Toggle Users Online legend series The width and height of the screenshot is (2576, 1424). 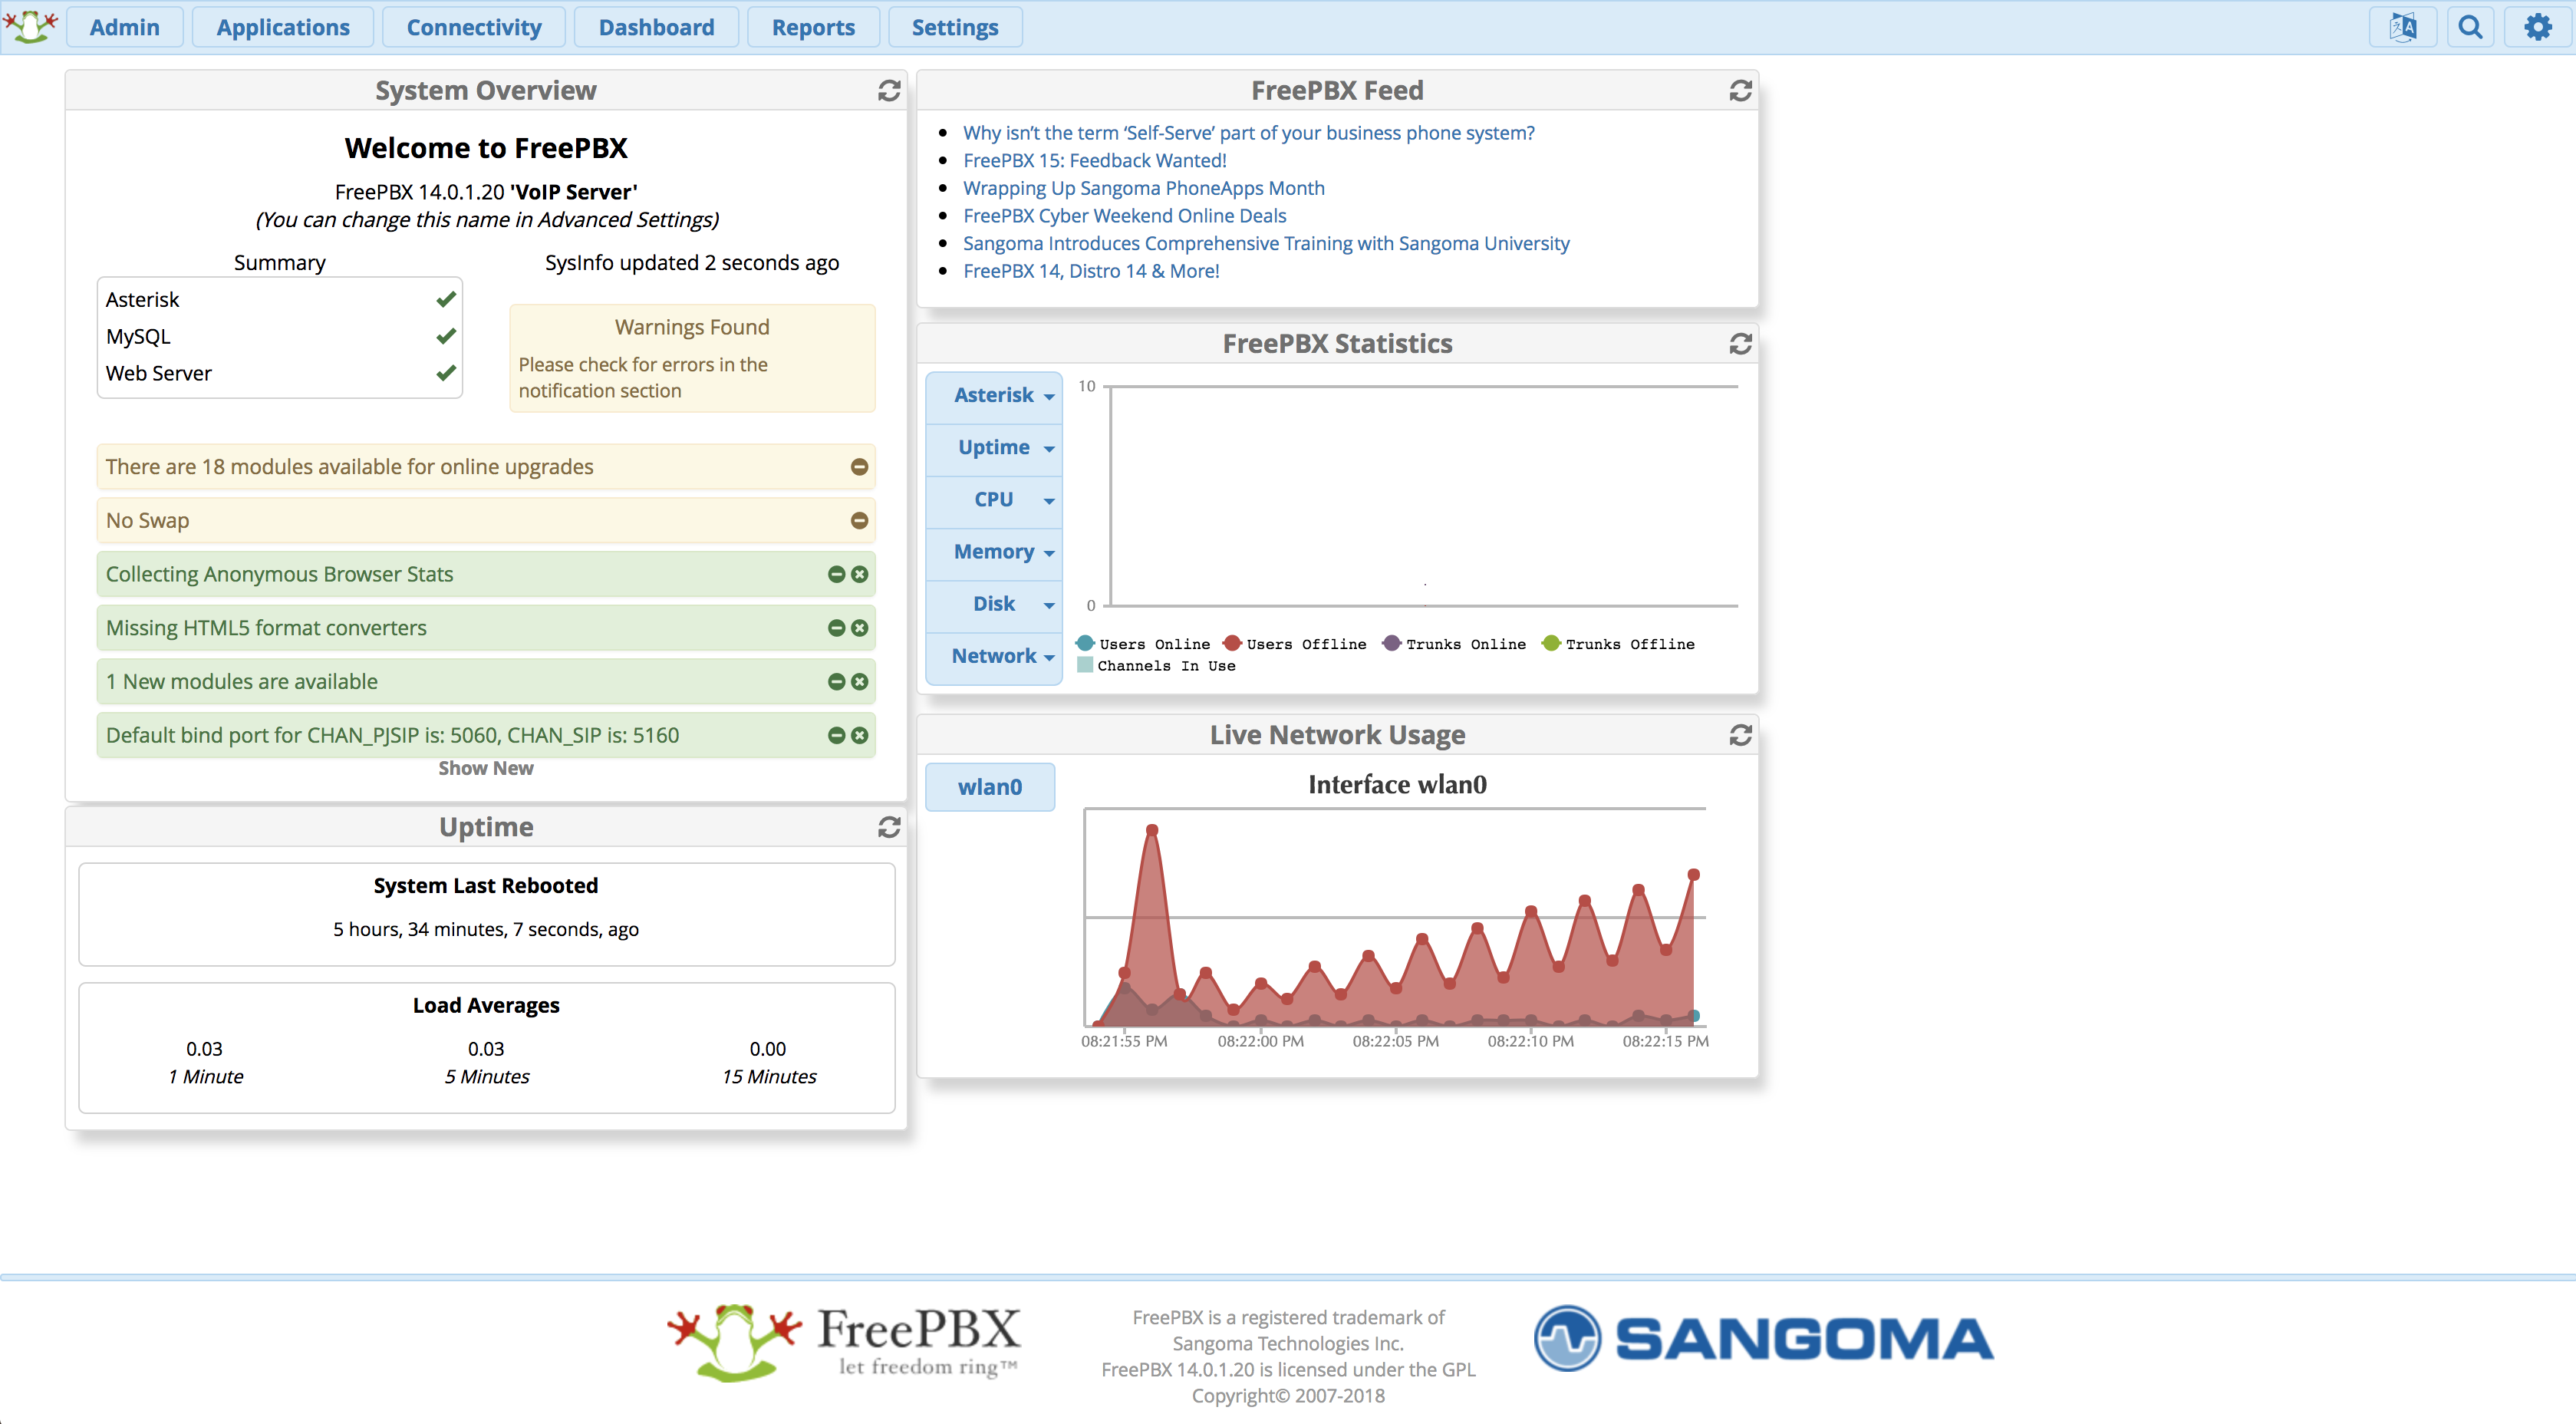[x=1142, y=644]
